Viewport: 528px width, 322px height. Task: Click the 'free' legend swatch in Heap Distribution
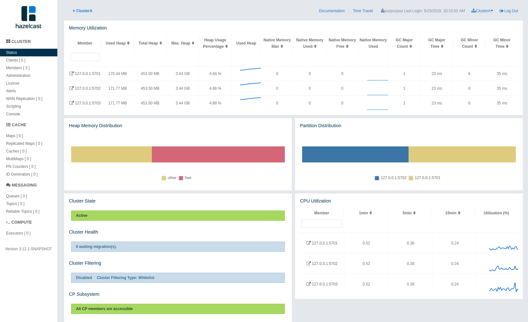[x=181, y=178]
